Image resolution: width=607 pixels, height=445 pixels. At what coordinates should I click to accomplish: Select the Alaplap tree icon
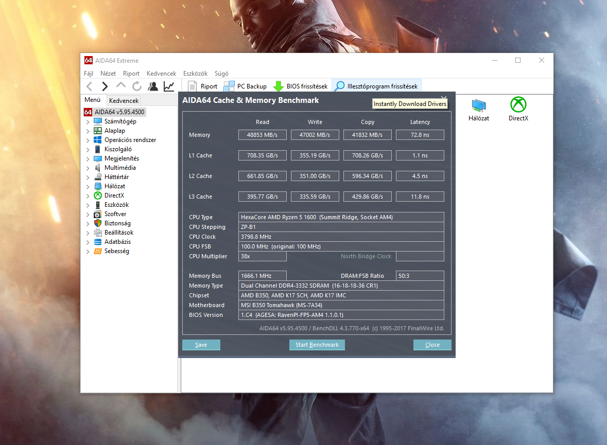pyautogui.click(x=98, y=131)
